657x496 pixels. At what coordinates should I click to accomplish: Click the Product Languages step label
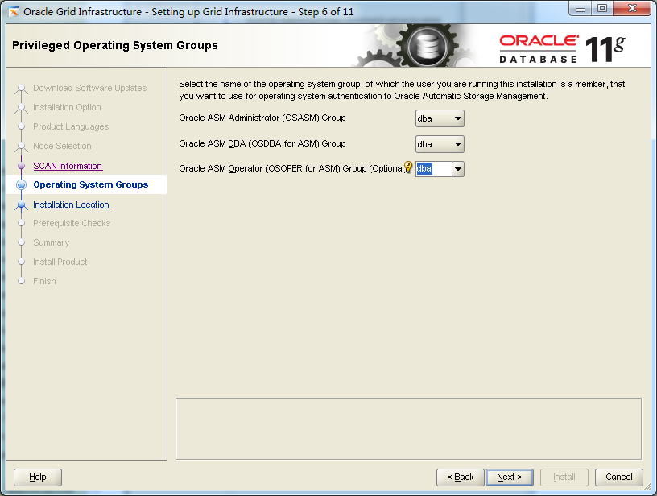tap(71, 126)
